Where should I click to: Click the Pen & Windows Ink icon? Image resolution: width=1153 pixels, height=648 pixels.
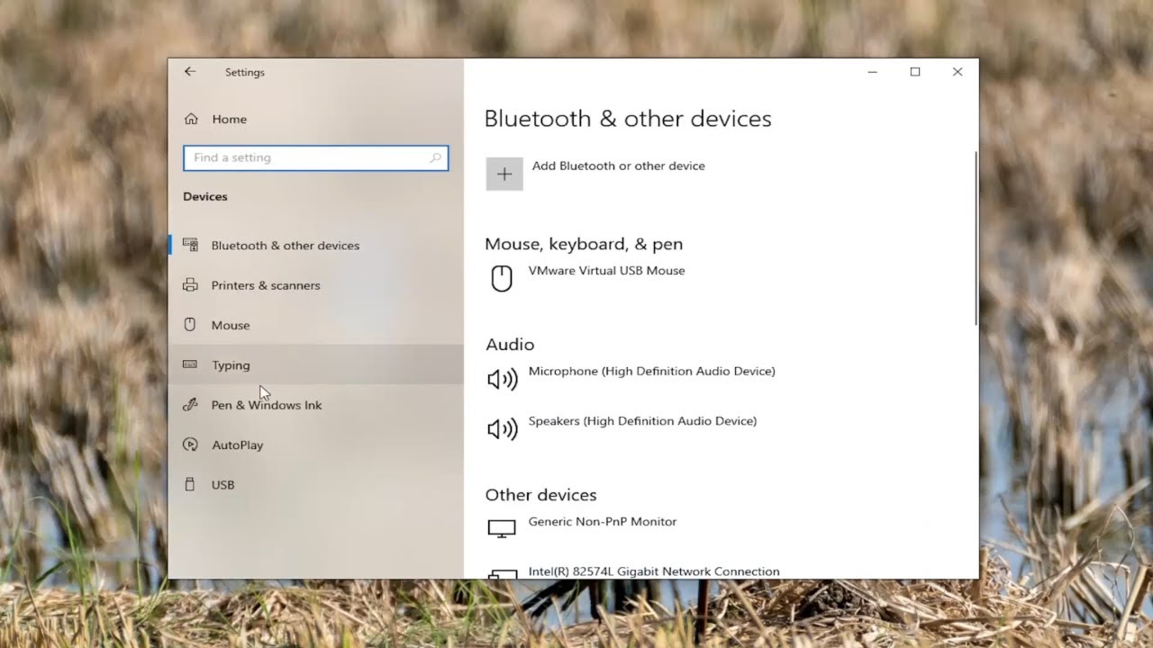point(190,405)
